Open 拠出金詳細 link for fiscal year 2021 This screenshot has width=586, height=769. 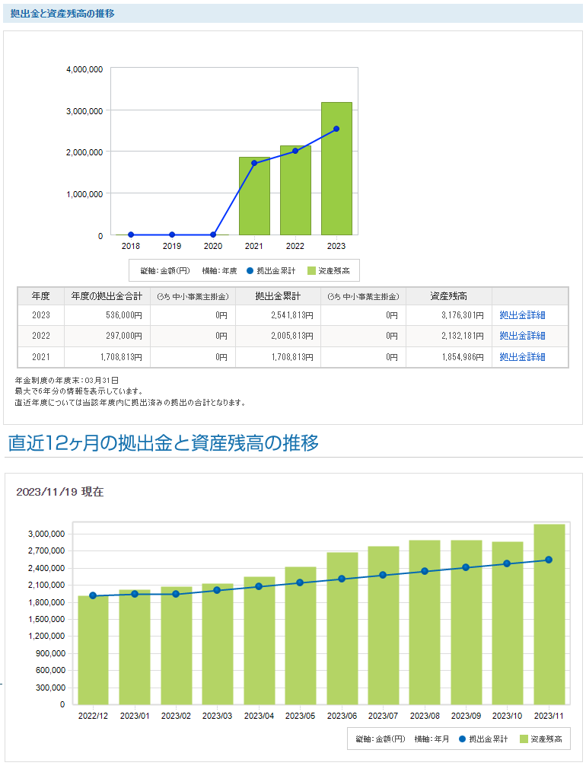tap(522, 357)
